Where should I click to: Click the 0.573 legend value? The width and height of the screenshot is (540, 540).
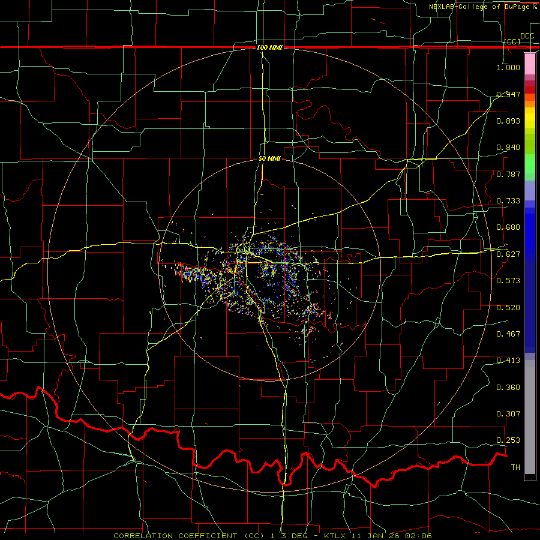[508, 281]
